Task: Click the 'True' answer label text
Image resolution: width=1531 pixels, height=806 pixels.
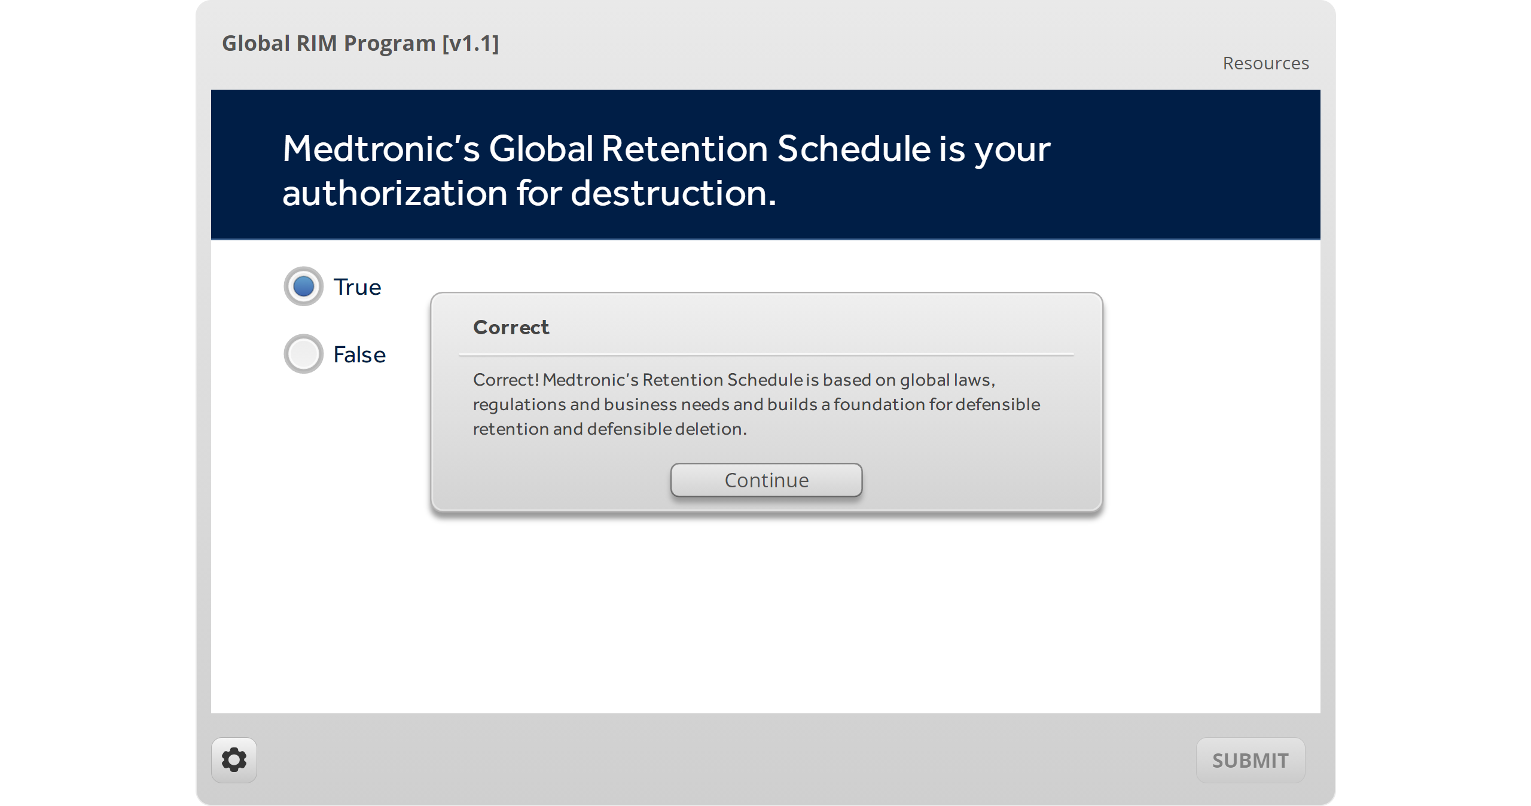Action: pyautogui.click(x=357, y=288)
